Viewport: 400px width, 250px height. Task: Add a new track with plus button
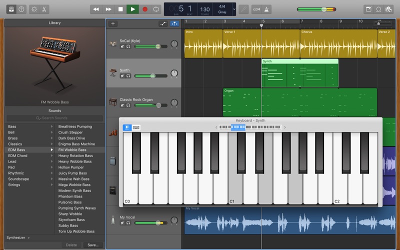click(x=113, y=23)
